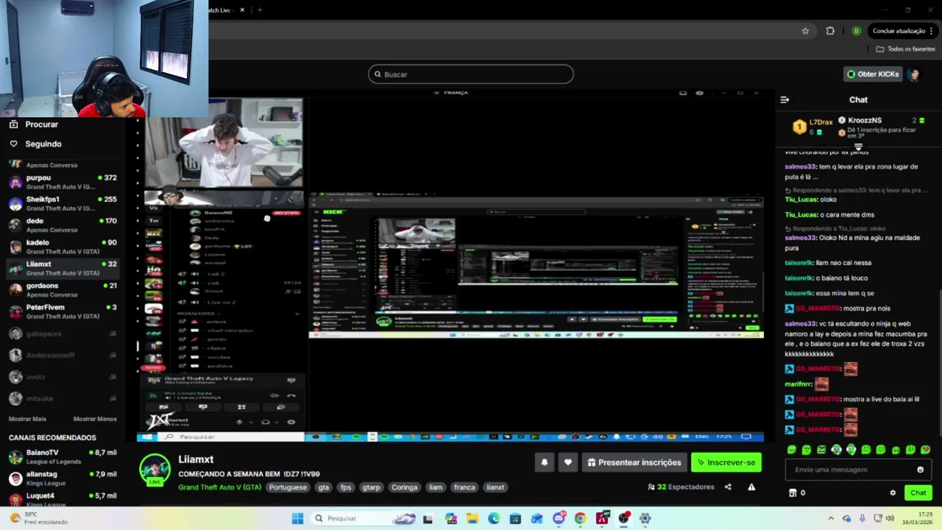Select the fps tag
This screenshot has height=530, width=942.
point(346,487)
